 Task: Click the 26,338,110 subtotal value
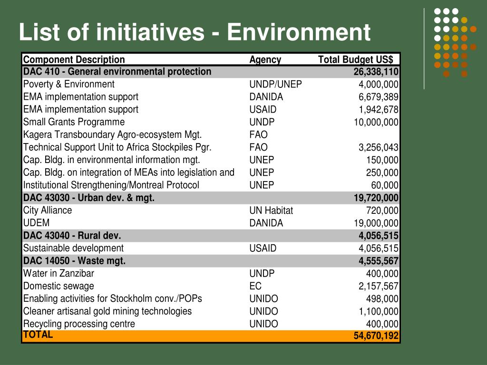click(376, 72)
